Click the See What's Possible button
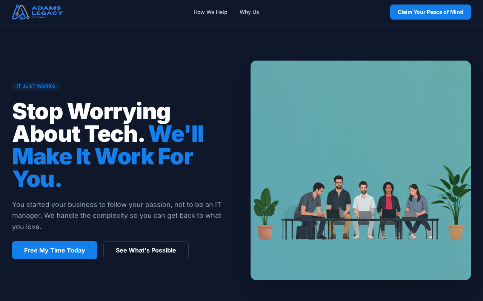The width and height of the screenshot is (483, 301). 146,250
